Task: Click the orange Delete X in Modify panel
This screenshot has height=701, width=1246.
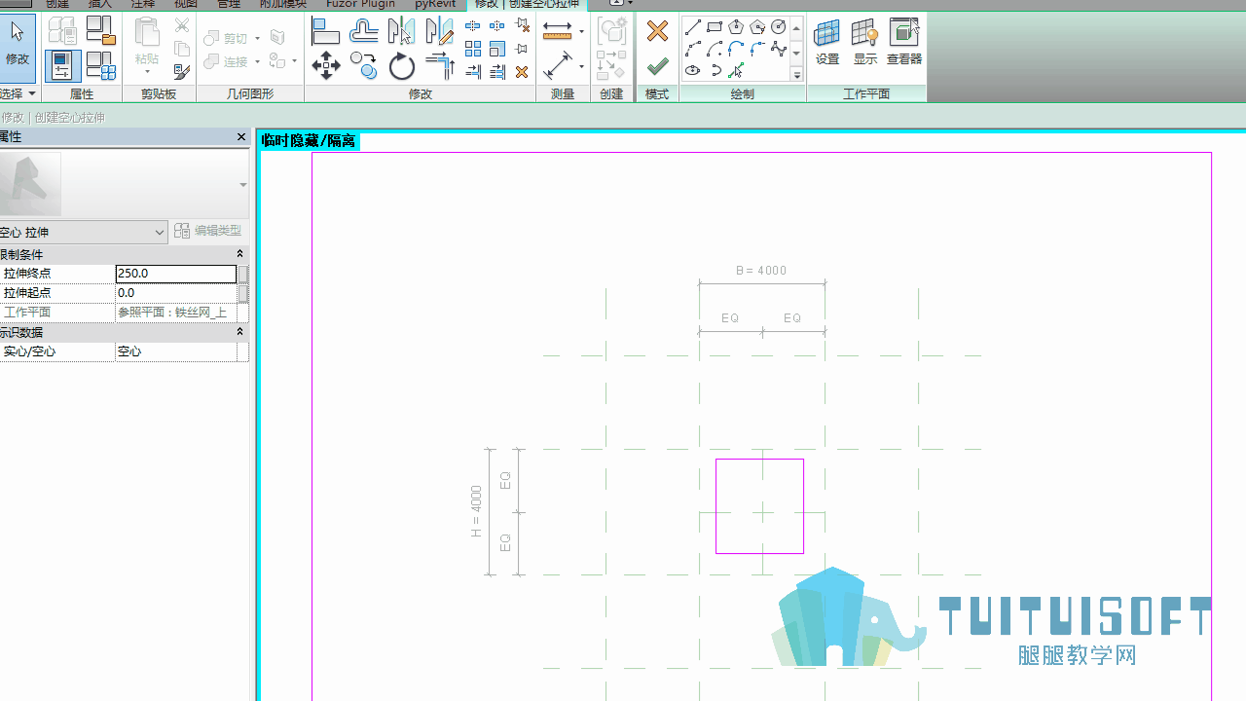Action: coord(522,72)
